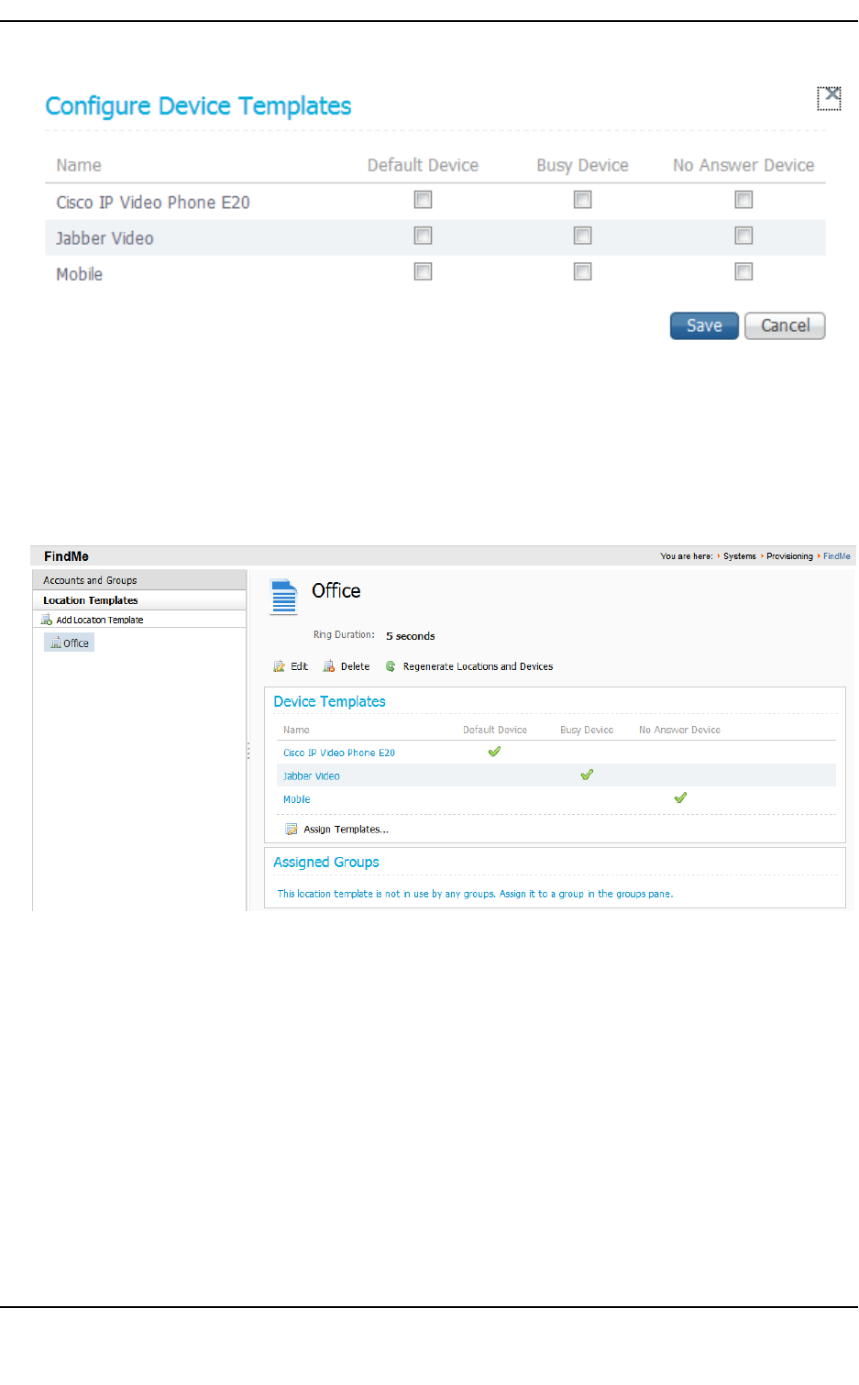Check No Answer Device for Mobile

point(743,271)
